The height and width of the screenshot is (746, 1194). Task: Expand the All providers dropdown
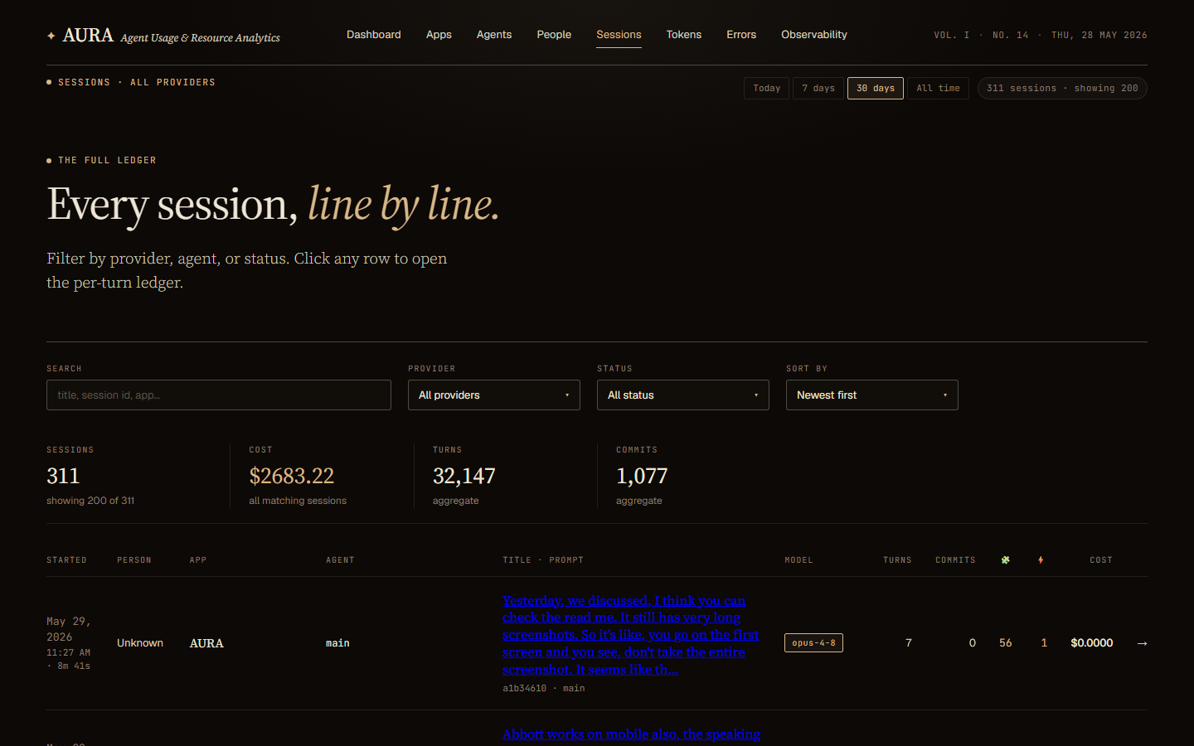point(494,395)
